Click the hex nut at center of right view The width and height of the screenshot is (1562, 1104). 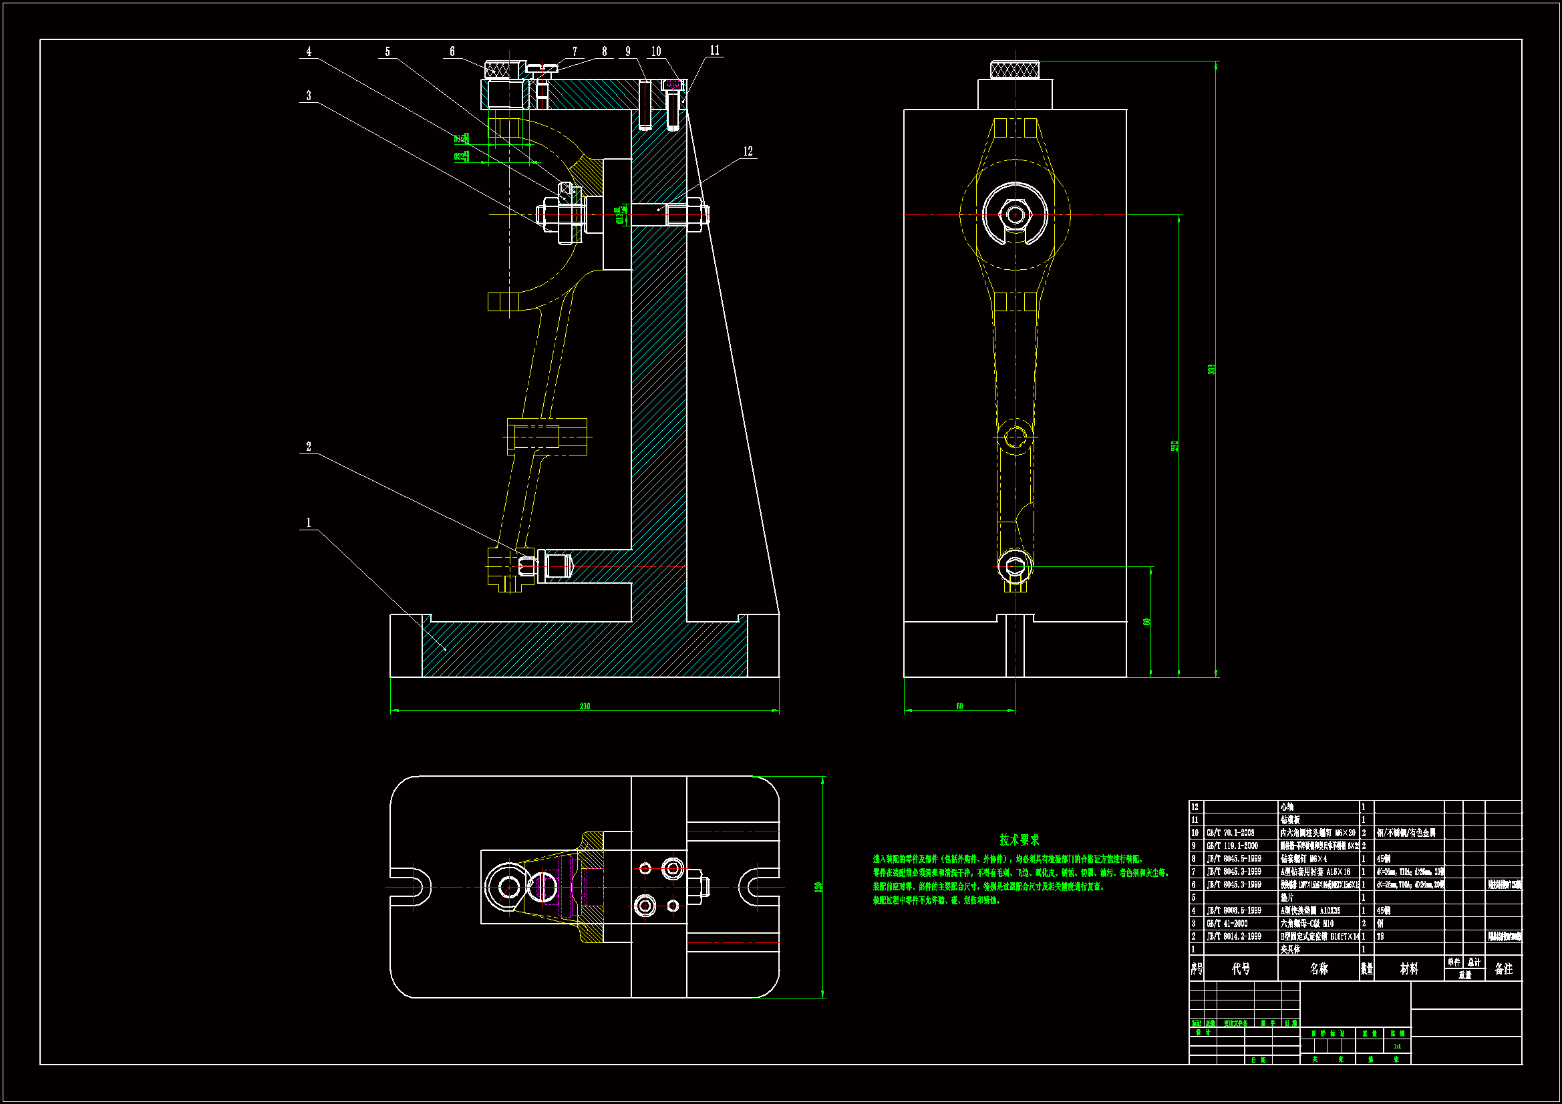tap(1015, 215)
